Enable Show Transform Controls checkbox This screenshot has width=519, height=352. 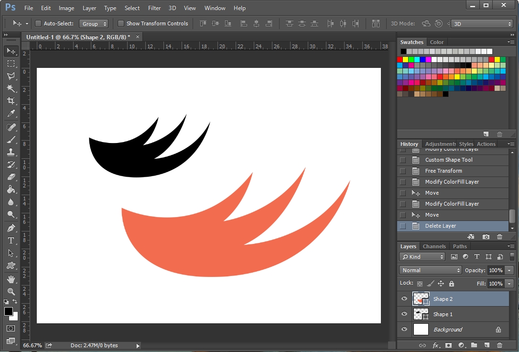pyautogui.click(x=121, y=23)
